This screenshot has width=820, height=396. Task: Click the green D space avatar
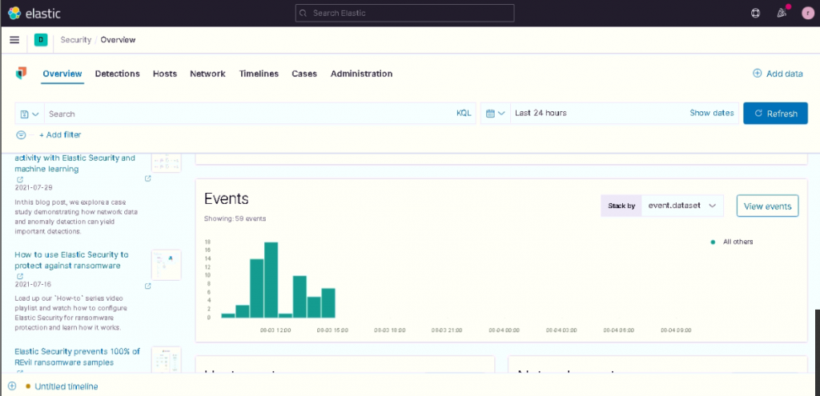pos(41,40)
